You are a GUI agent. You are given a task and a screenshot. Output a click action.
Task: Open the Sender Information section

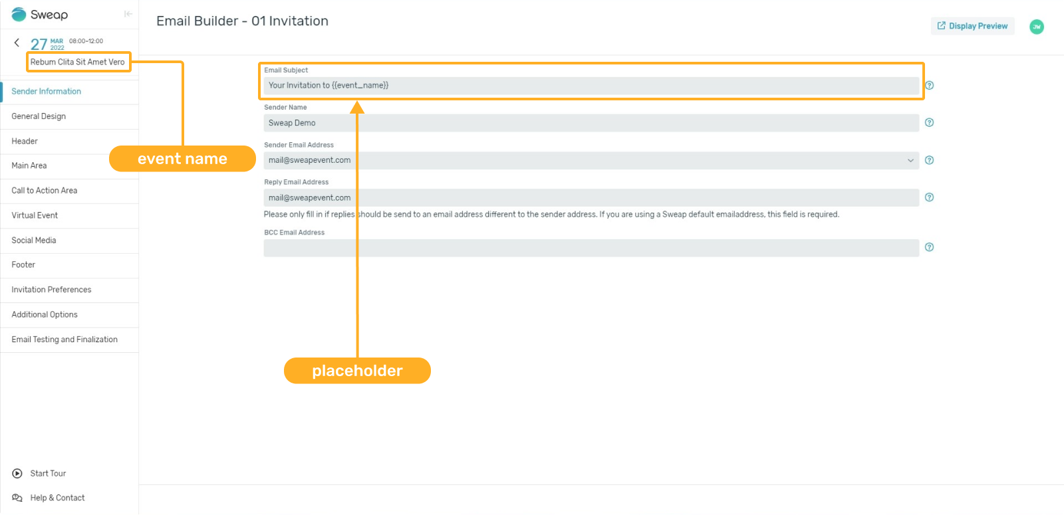(70, 92)
